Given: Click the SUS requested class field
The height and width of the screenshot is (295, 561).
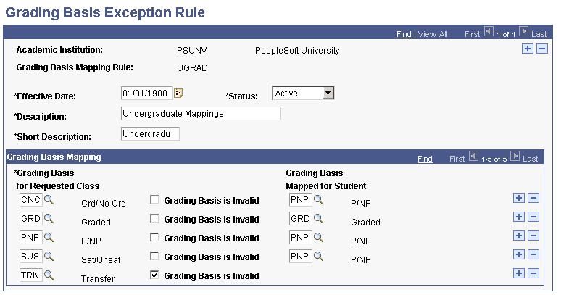Looking at the screenshot, I should (30, 256).
